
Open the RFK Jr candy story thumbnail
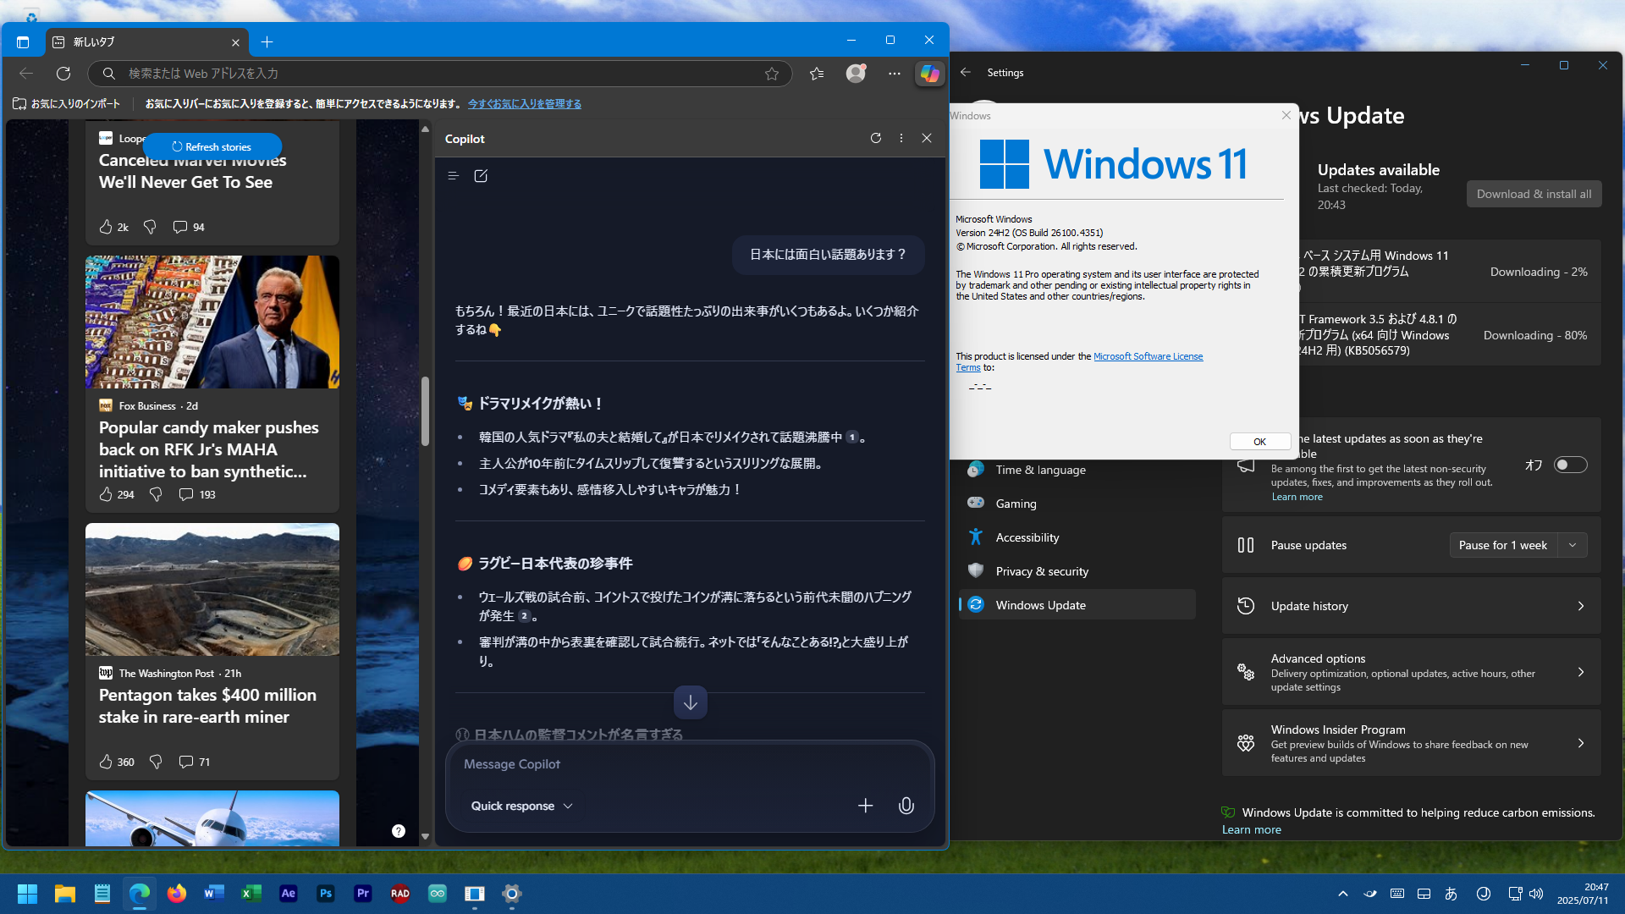click(212, 322)
